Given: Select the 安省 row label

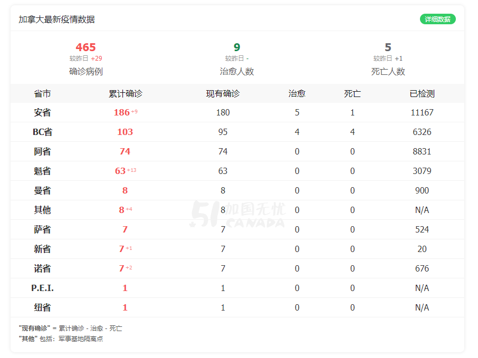Looking at the screenshot, I should tap(42, 112).
